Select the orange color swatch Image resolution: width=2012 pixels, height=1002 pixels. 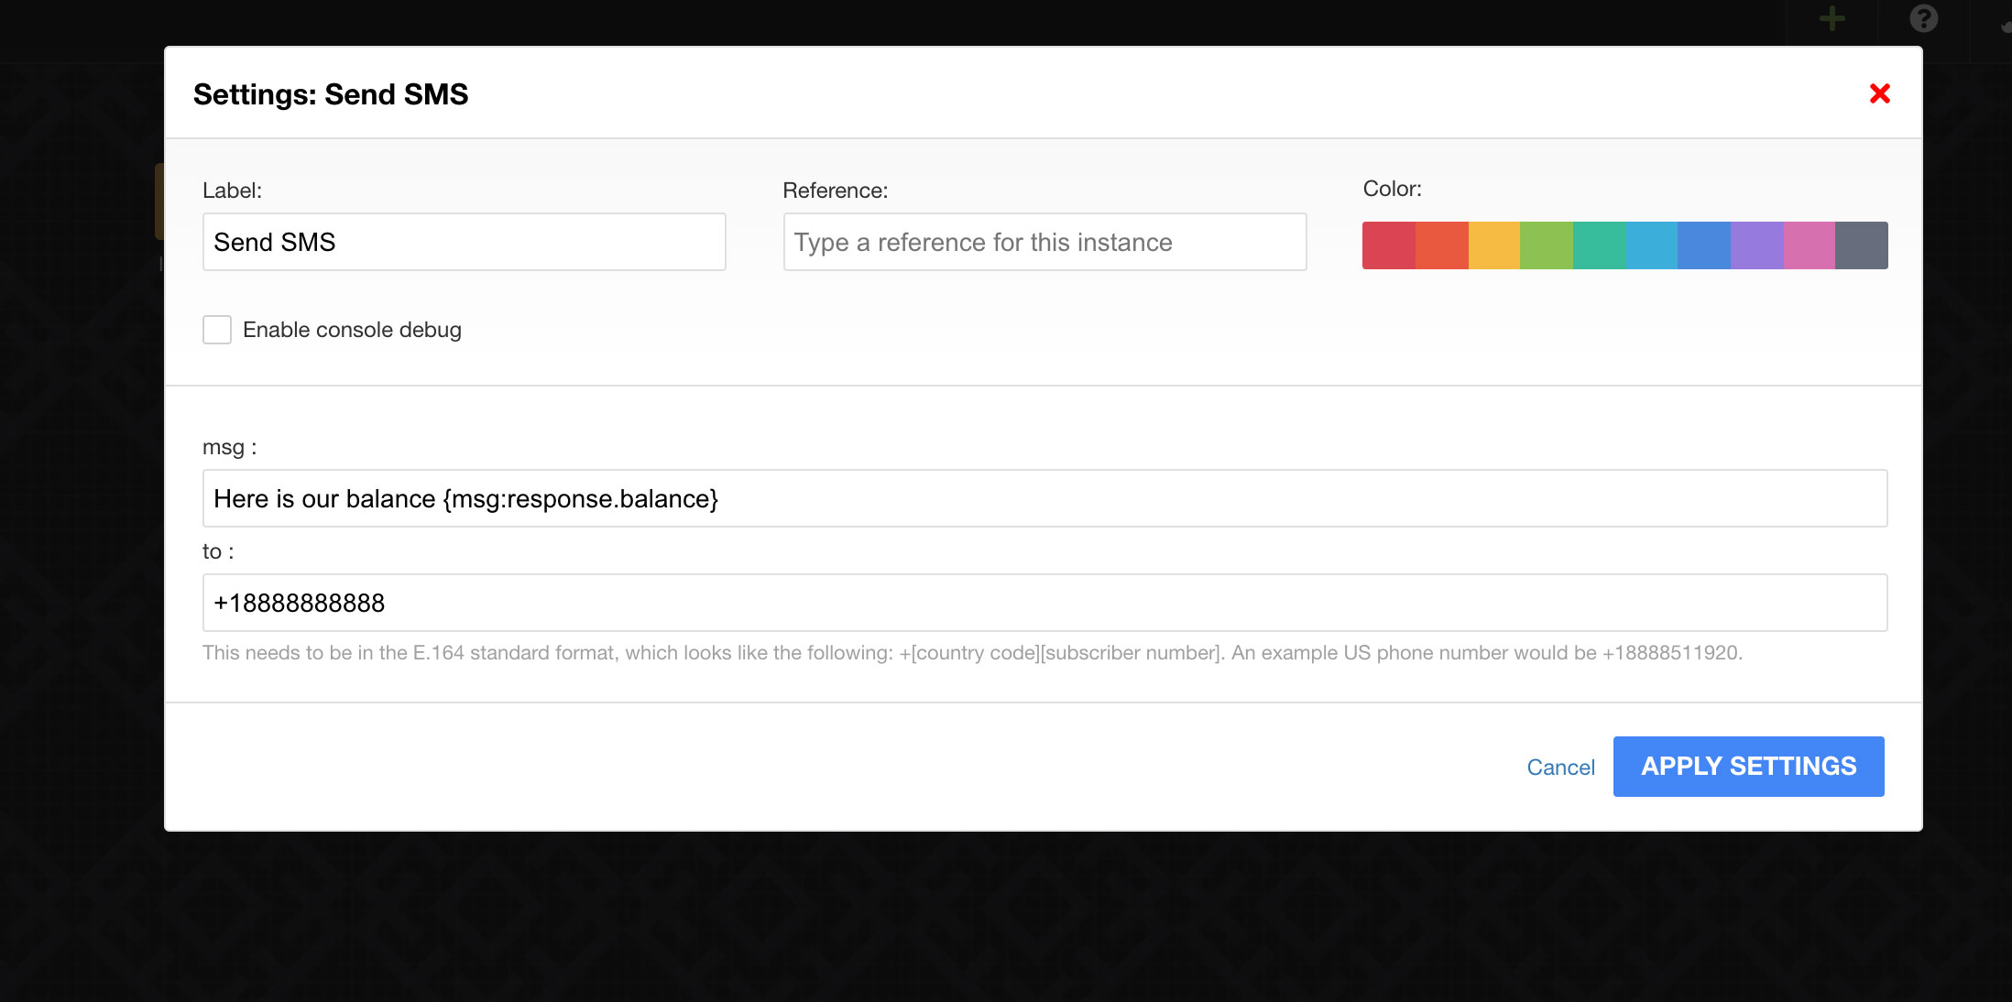[1441, 245]
